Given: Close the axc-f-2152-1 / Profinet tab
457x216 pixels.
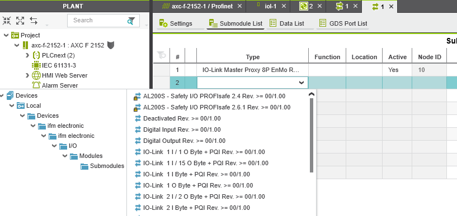Looking at the screenshot, I should click(239, 6).
